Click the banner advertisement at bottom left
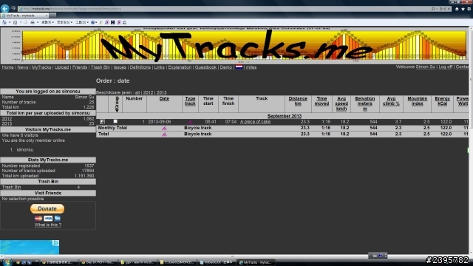 (x=30, y=248)
